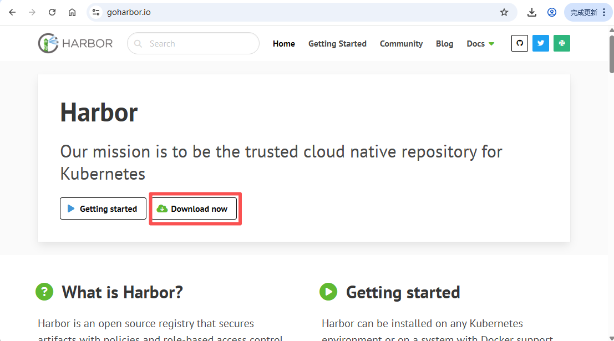
Task: Click the Harbor lighthouse logo
Action: (75, 43)
